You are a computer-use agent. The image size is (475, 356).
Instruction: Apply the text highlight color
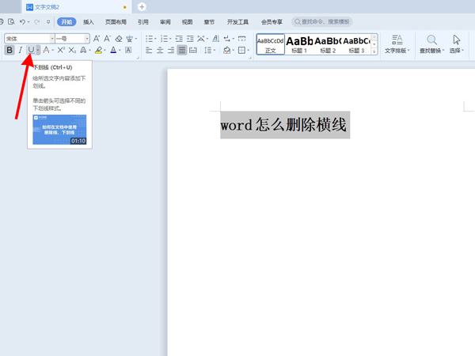click(98, 51)
